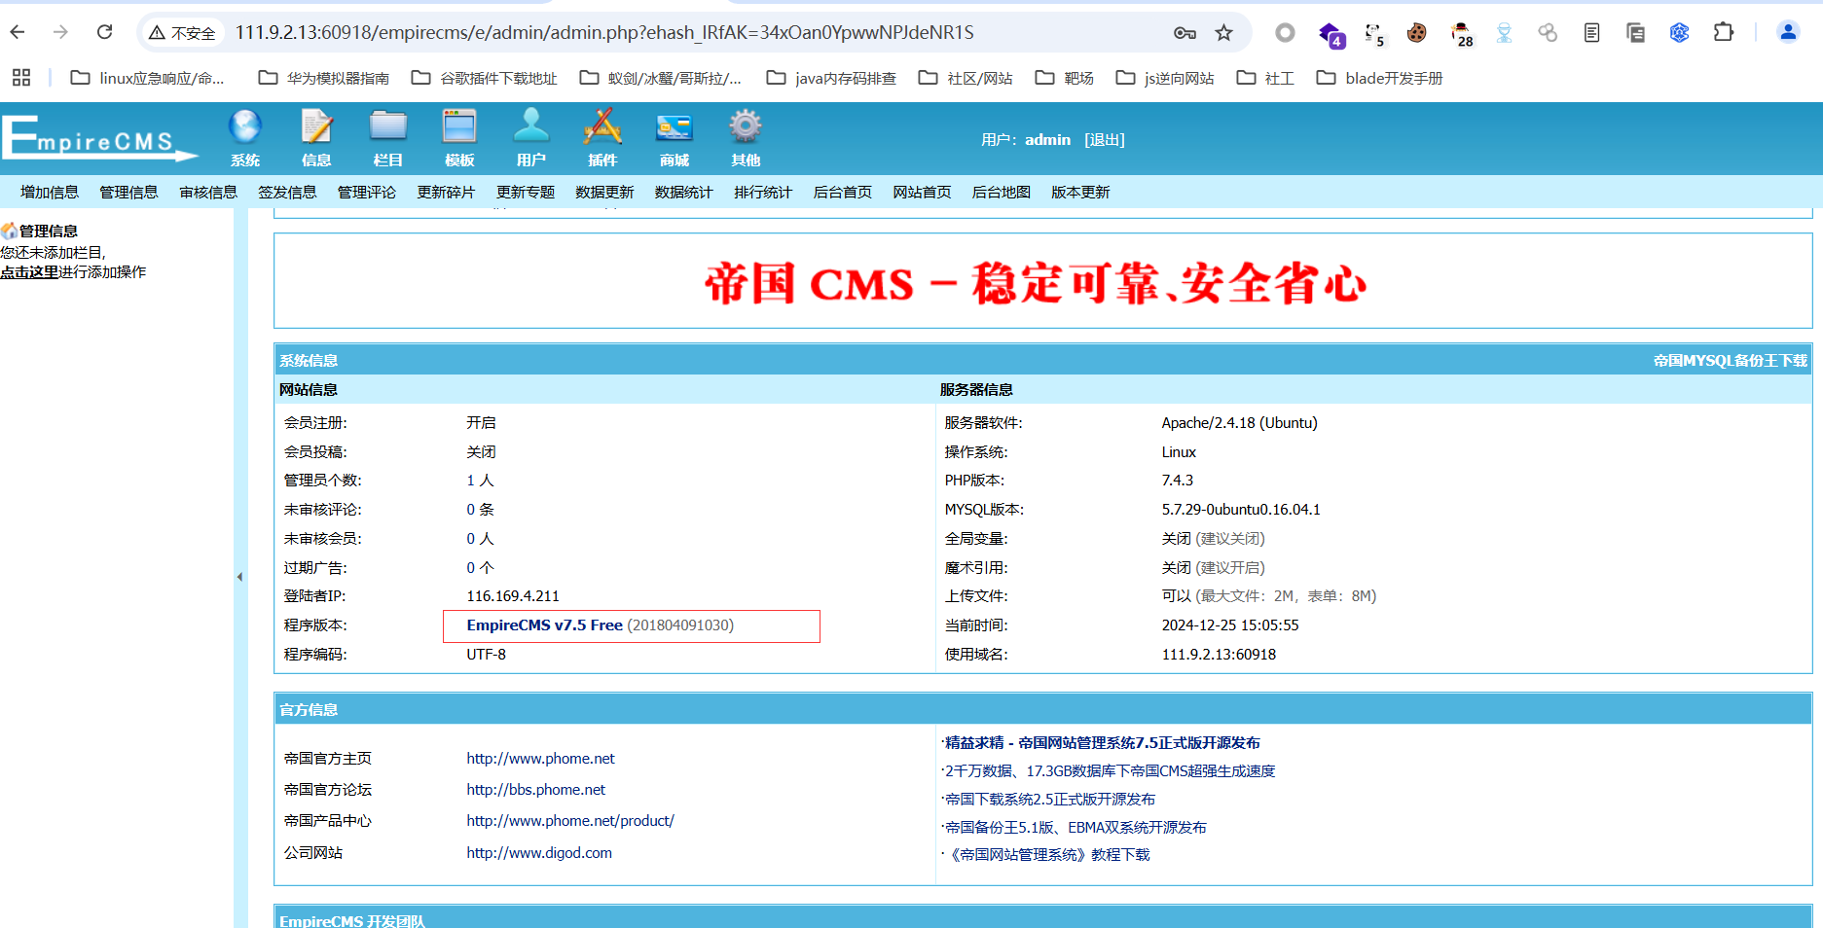
Task: Open 《帝国网站管理系统》教程下载 link
Action: point(1048,855)
